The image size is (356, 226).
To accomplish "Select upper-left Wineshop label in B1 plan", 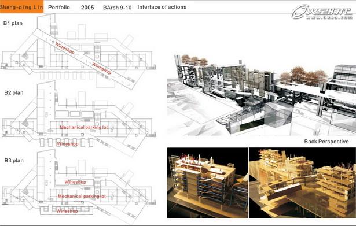I will (x=65, y=48).
